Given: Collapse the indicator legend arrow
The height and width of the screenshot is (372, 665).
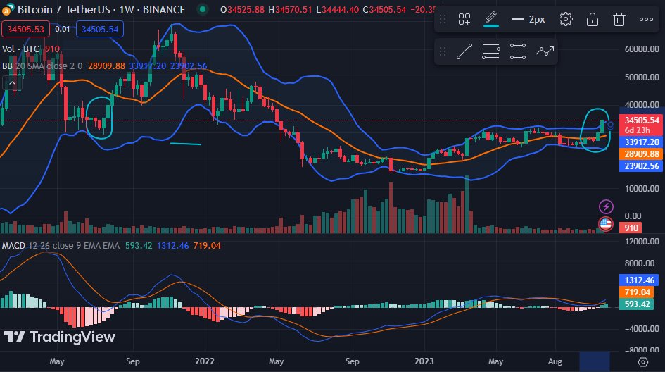Looking at the screenshot, I should (x=12, y=83).
